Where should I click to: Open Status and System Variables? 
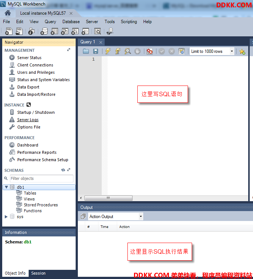pyautogui.click(x=43, y=80)
